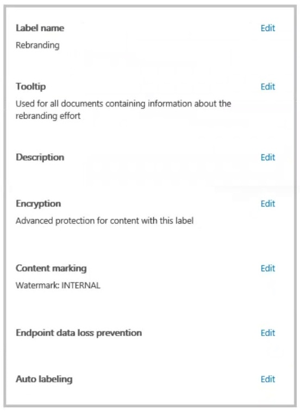Screen dimensions: 300x411
Task: Select the Label name heading
Action: point(40,28)
